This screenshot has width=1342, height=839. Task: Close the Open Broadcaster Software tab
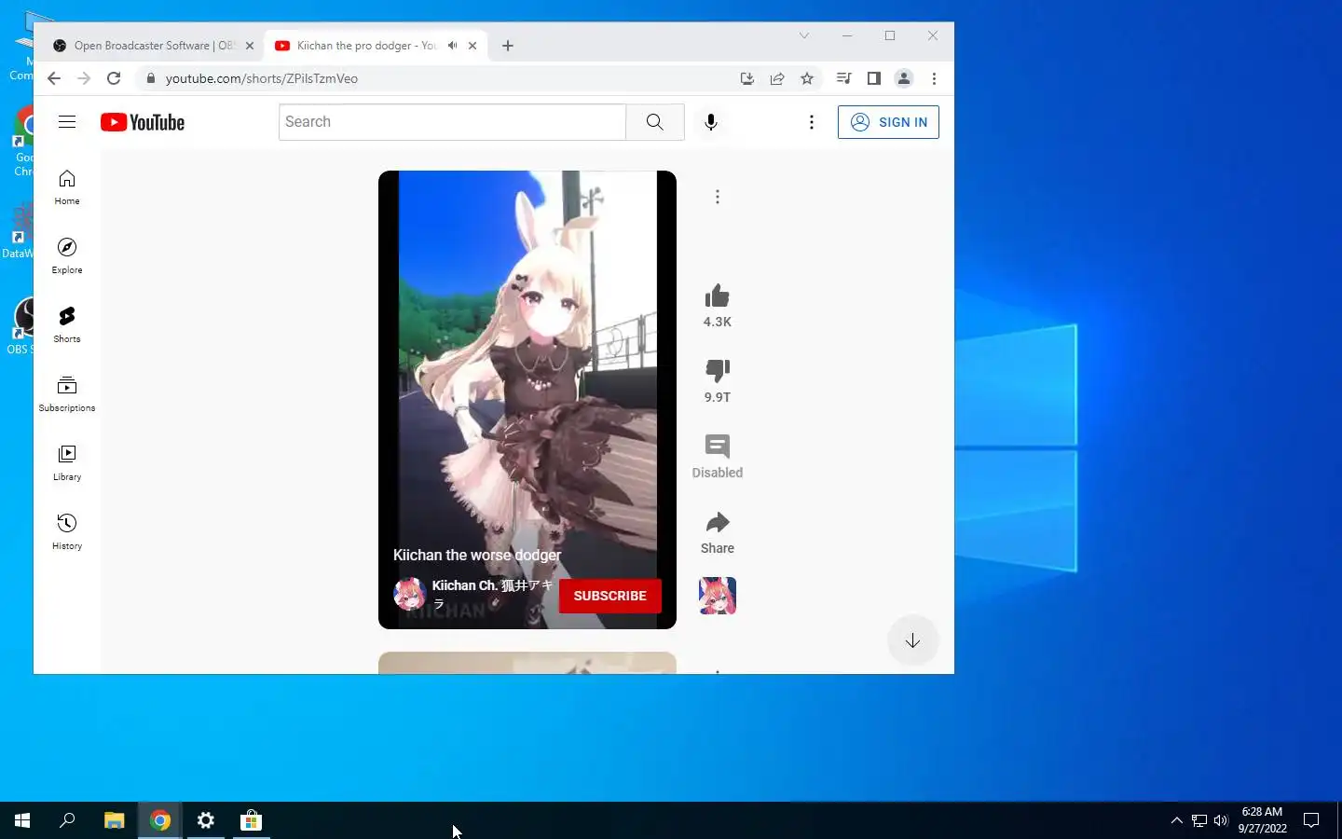(250, 46)
